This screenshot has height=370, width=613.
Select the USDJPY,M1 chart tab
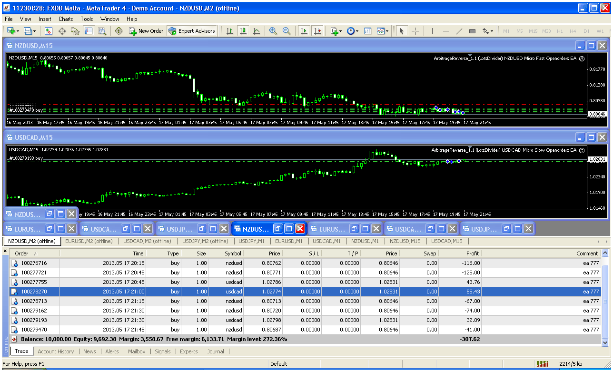tap(251, 241)
